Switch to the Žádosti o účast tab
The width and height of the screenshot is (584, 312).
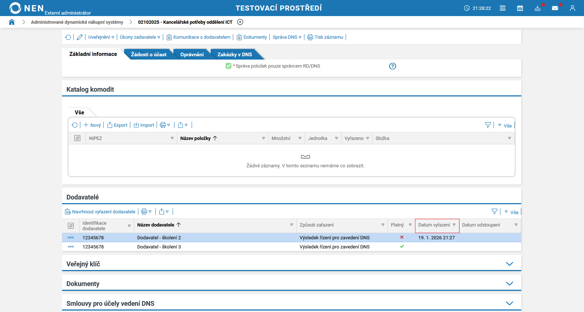pos(149,54)
